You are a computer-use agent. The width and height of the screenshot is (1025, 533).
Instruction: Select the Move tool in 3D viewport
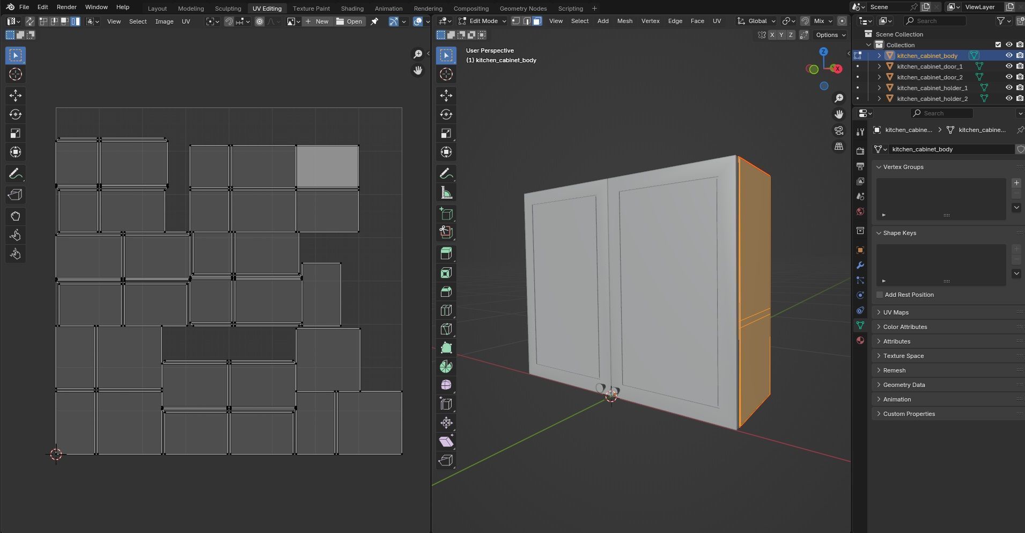pyautogui.click(x=446, y=96)
